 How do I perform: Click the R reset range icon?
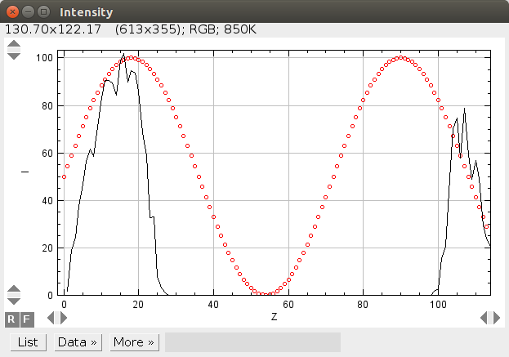click(12, 318)
